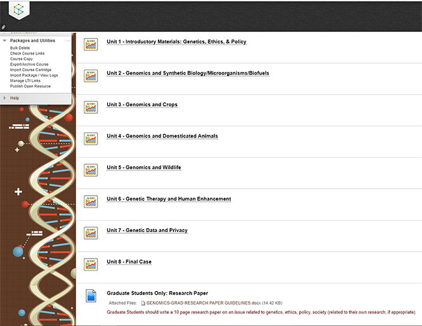Screen dimensions: 422x326
Task: Open Unit 6 Genetic Therapy and Human Enhancement
Action: click(168, 200)
